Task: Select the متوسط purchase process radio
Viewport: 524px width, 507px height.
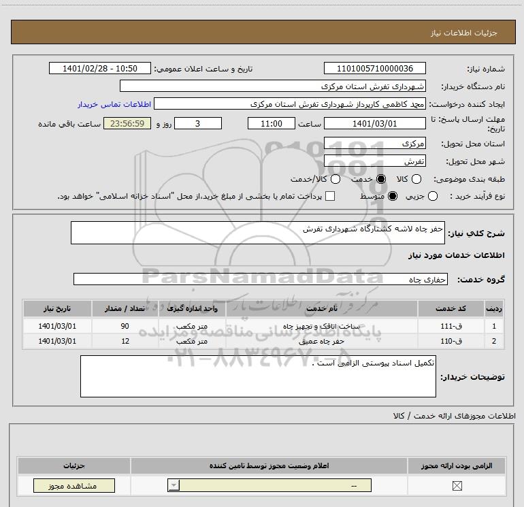Action: click(x=393, y=196)
